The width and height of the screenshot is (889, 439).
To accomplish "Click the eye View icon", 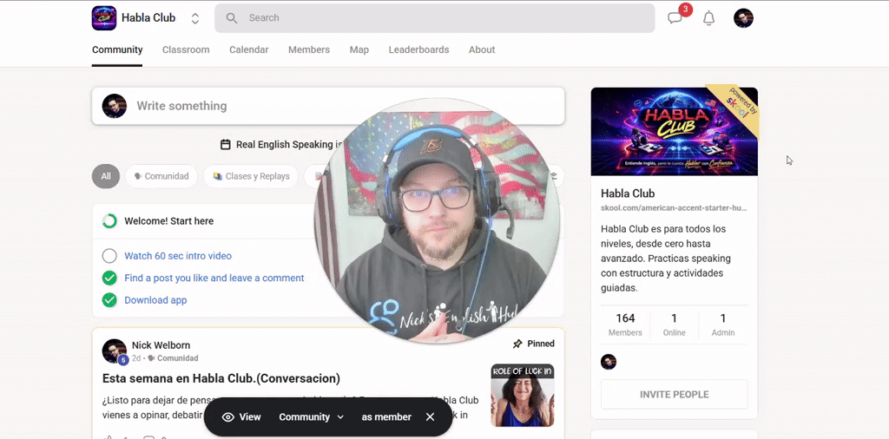I will point(228,417).
